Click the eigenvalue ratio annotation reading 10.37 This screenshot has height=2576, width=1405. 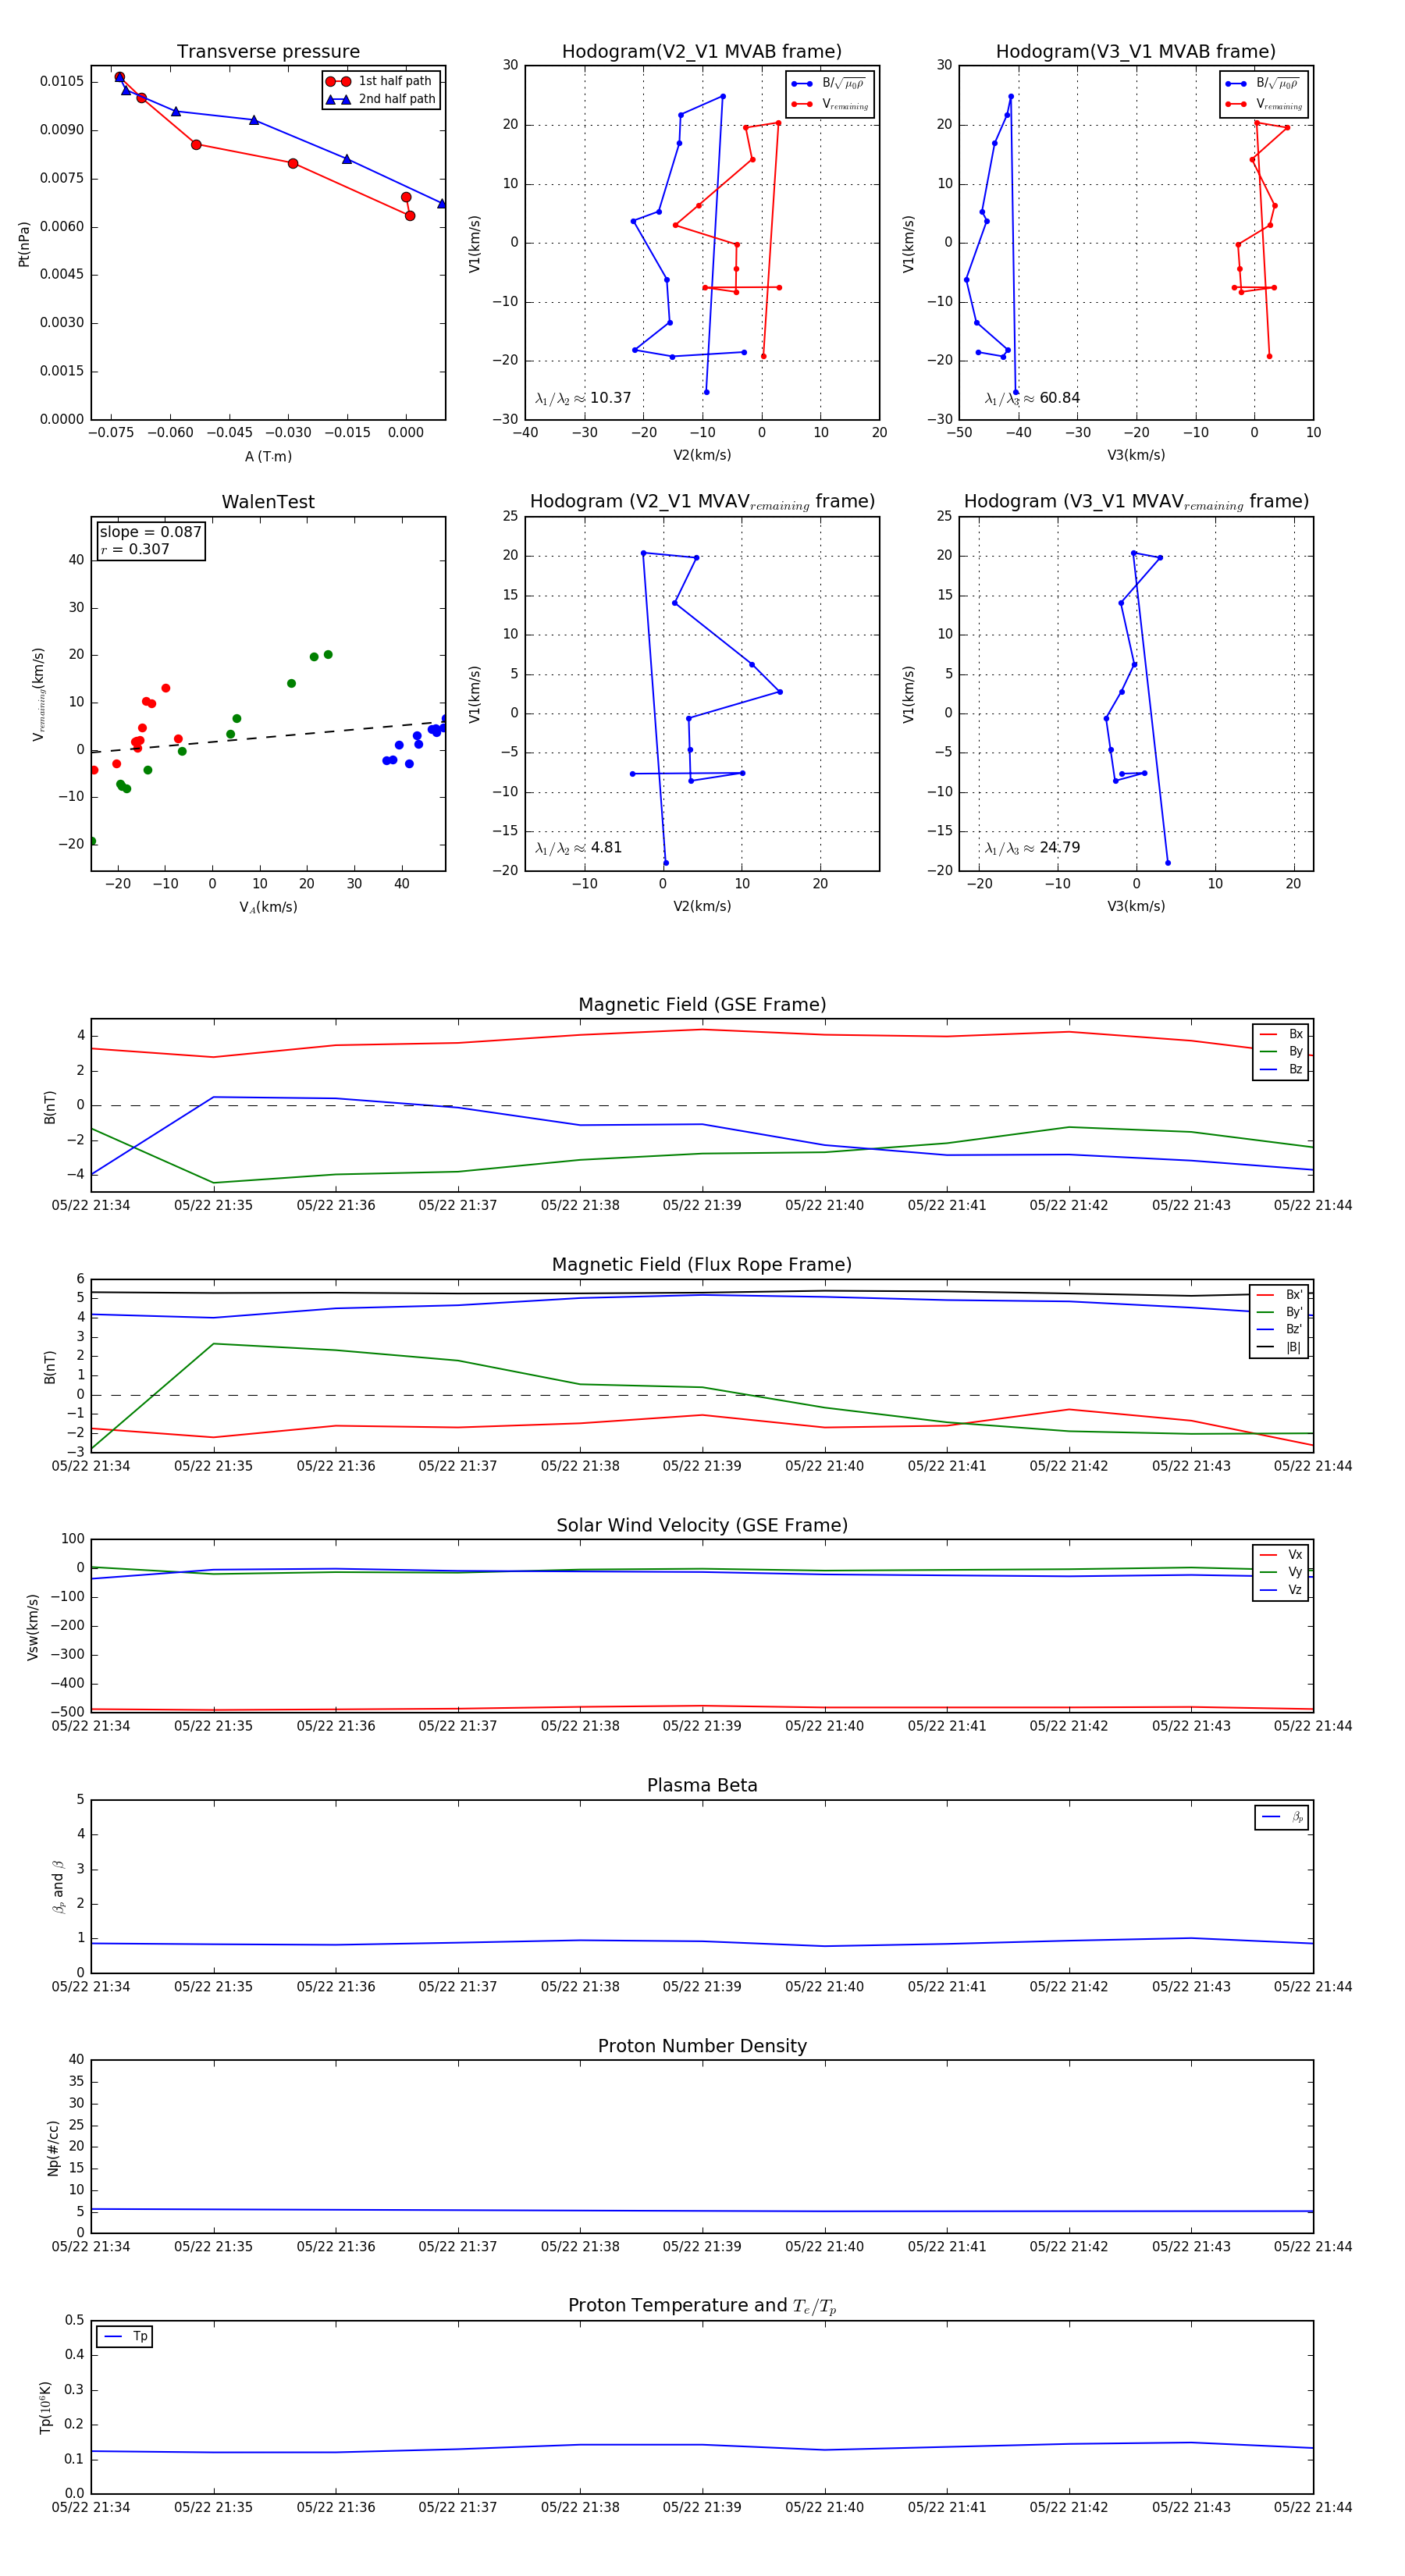(583, 398)
